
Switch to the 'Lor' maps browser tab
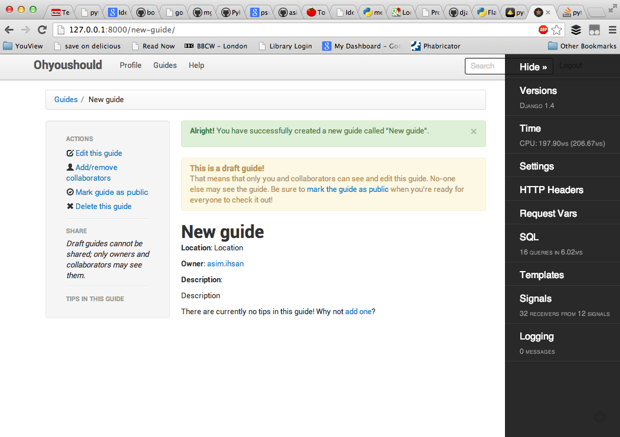402,12
